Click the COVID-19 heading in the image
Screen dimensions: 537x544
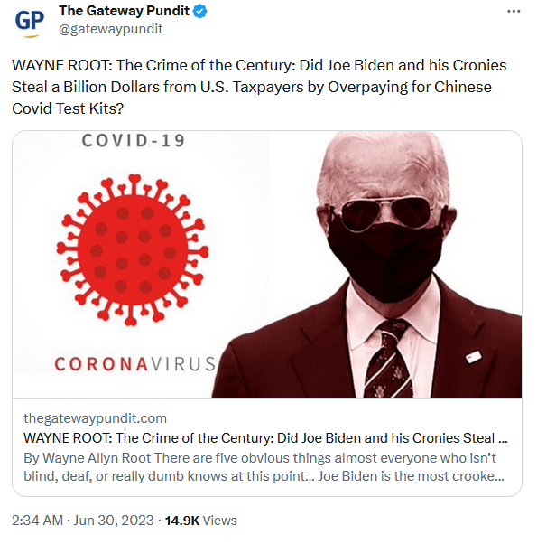[x=134, y=140]
